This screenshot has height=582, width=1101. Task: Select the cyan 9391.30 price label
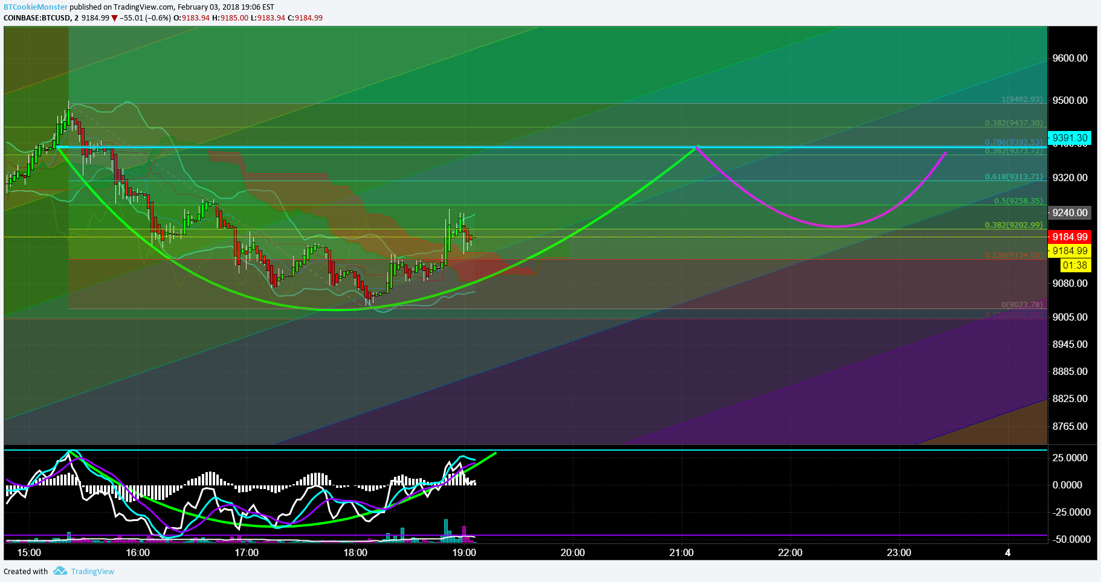1070,138
